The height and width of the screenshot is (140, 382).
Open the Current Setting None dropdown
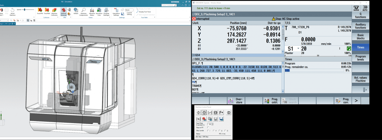(129, 10)
